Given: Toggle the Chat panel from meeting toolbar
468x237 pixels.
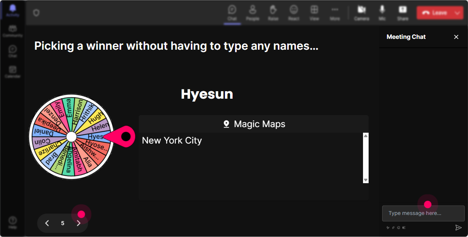Looking at the screenshot, I should [232, 13].
